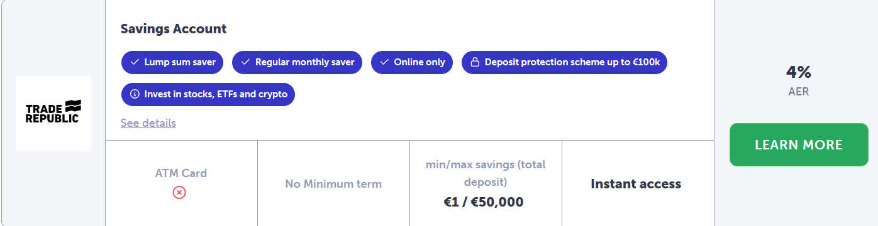878x226 pixels.
Task: Click Deposit protection scheme up to €100k badge
Action: coord(564,62)
